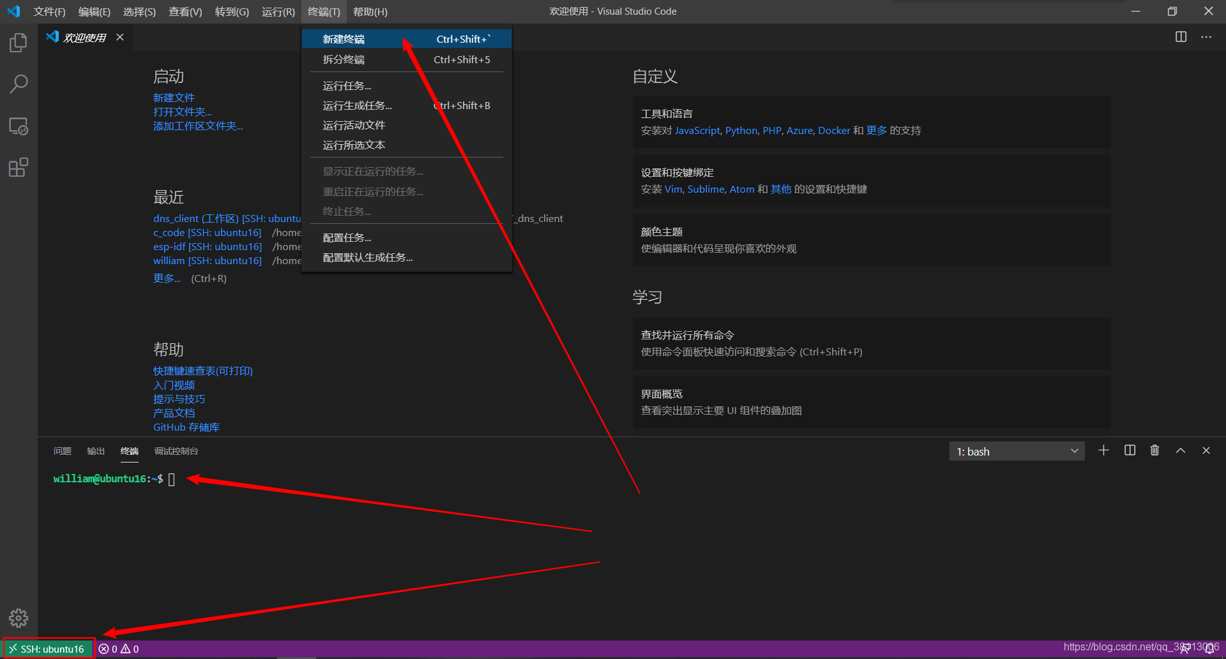Open the Search view in activity bar

coord(19,84)
